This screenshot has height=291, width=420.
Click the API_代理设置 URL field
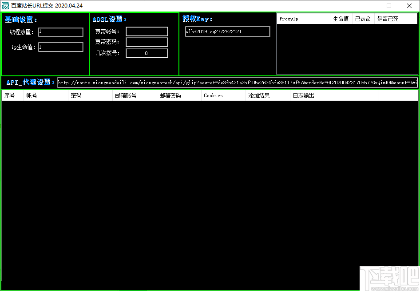click(x=238, y=83)
